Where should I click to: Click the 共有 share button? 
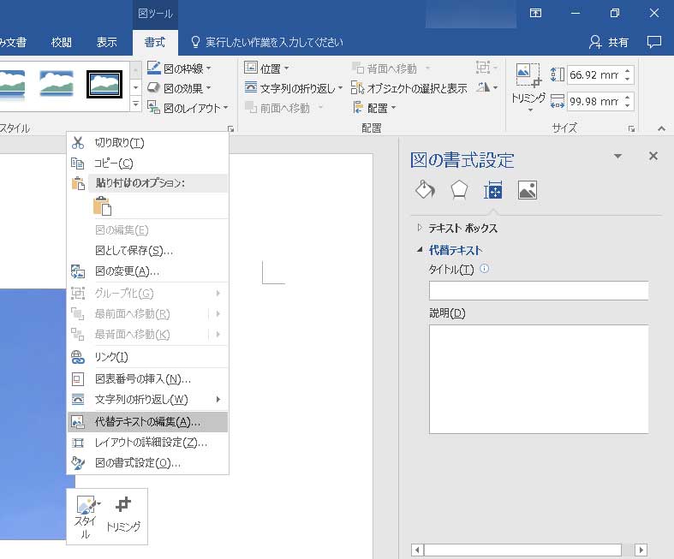(610, 42)
